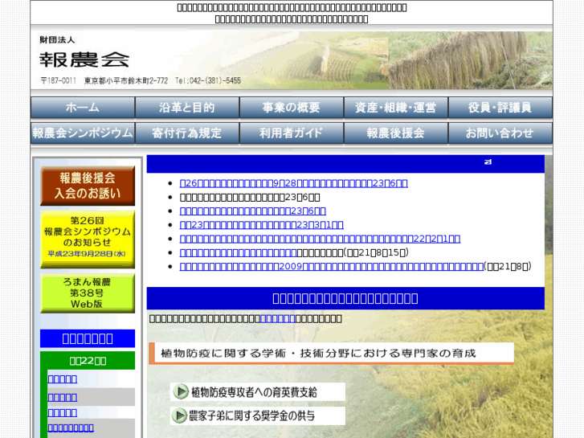Go to 報農会シンポジウム page

coord(83,133)
